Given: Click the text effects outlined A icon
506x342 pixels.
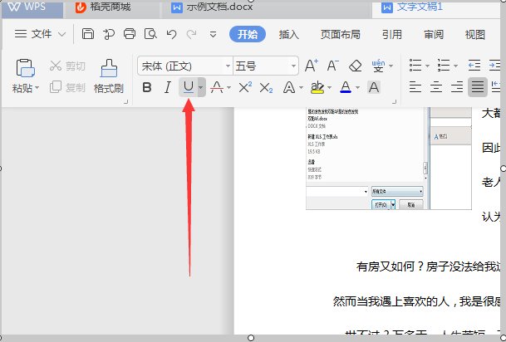Looking at the screenshot, I should (289, 87).
